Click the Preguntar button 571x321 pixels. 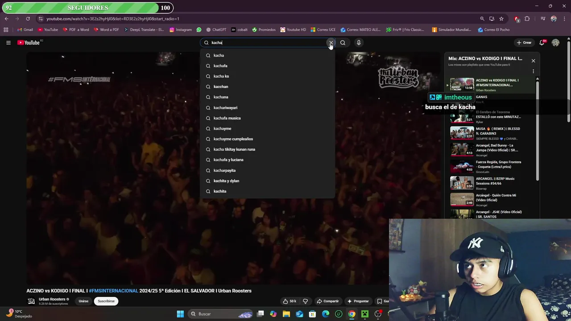[x=358, y=301]
